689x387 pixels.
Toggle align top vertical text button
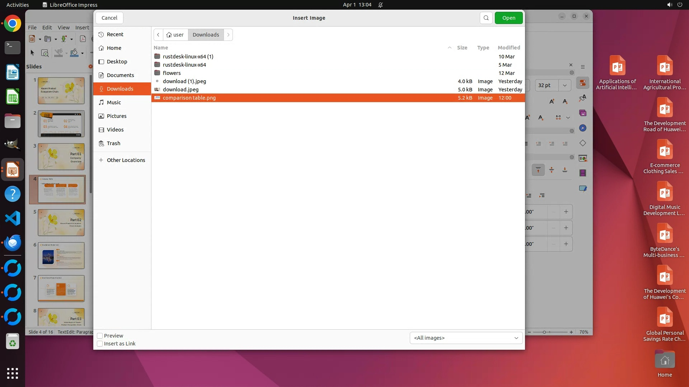coord(538,170)
